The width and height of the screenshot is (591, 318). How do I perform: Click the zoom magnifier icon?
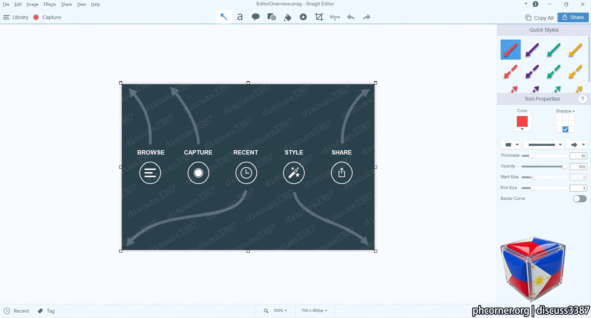pos(266,311)
